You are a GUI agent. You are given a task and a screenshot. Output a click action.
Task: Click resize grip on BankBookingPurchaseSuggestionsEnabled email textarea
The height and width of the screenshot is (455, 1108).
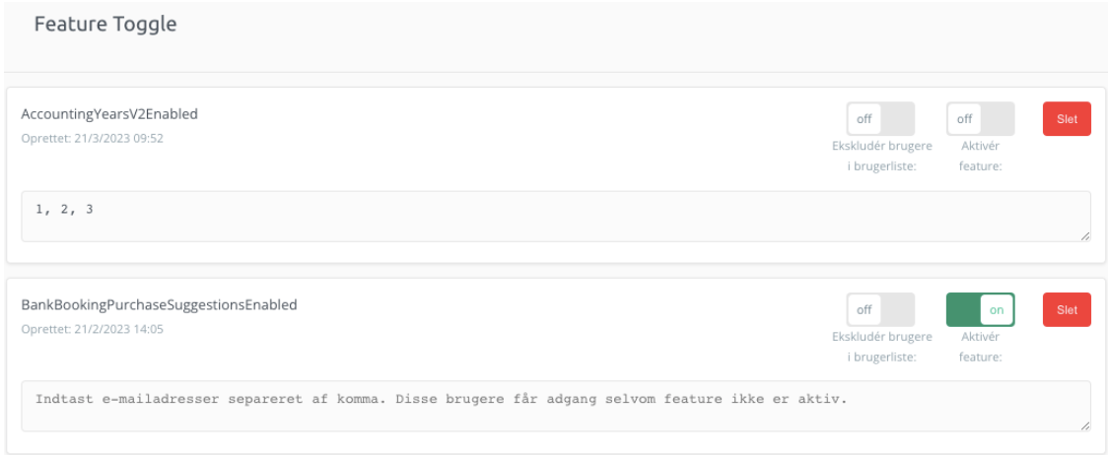coord(1085,425)
